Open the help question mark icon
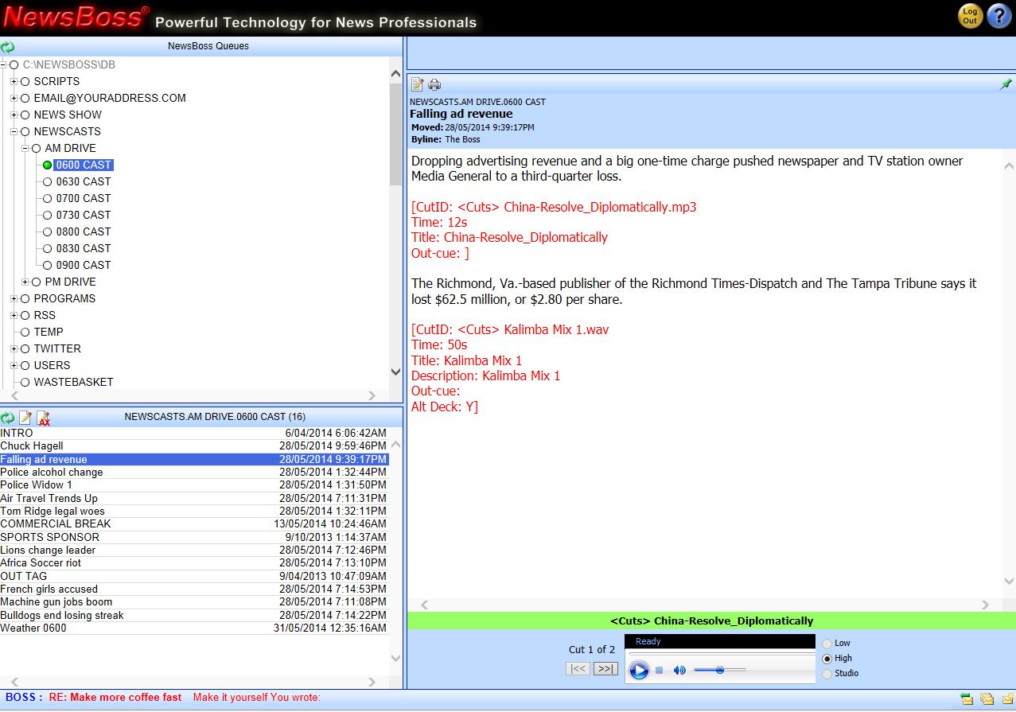Screen dimensions: 1016x712 998,16
